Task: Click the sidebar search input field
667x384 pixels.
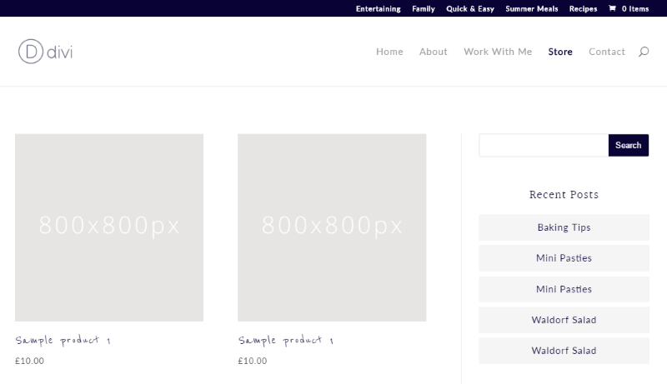Action: [544, 145]
